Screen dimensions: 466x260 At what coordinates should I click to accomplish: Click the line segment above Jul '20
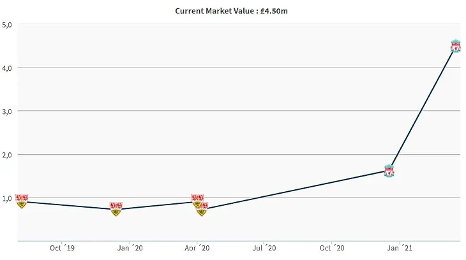(x=264, y=196)
